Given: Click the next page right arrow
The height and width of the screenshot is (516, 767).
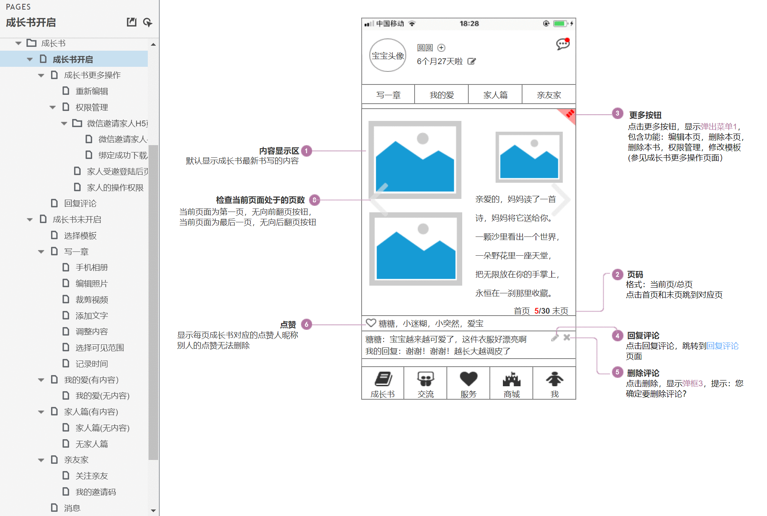Looking at the screenshot, I should [x=561, y=199].
